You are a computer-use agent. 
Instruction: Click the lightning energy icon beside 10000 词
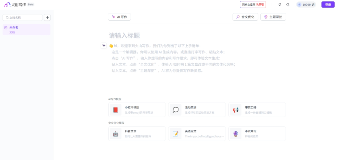tap(299, 4)
